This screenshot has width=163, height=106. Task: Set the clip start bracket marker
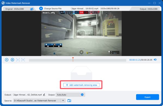pos(18,60)
